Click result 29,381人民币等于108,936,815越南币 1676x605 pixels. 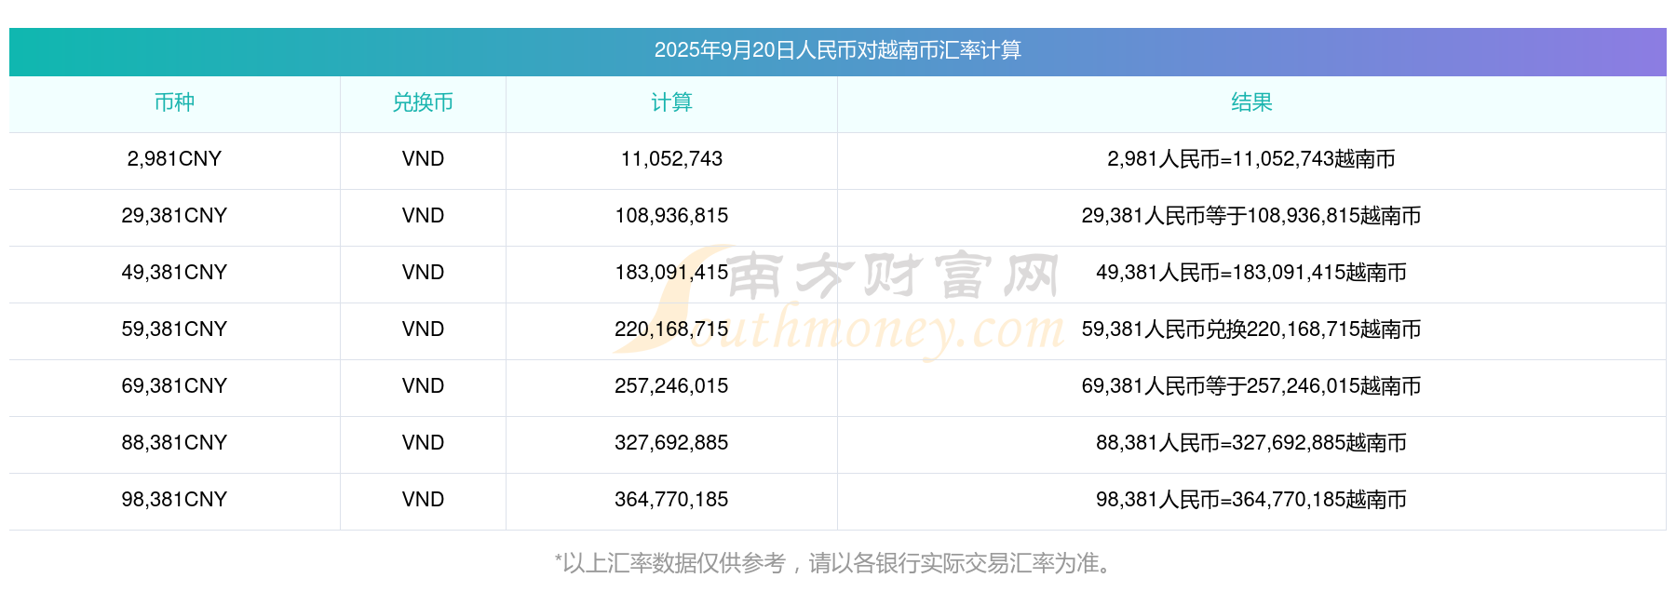[1251, 216]
